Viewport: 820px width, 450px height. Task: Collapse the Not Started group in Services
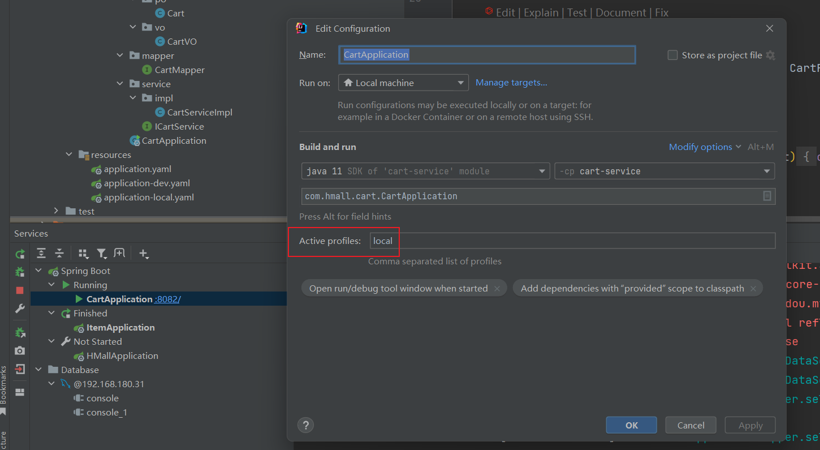[x=52, y=341]
